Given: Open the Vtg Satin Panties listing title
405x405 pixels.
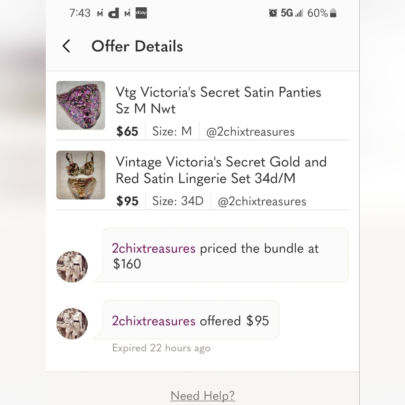Looking at the screenshot, I should 218,100.
